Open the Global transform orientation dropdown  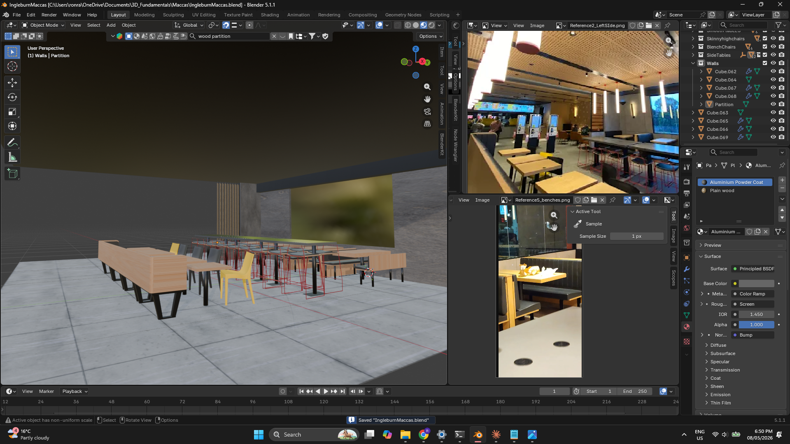click(x=189, y=25)
